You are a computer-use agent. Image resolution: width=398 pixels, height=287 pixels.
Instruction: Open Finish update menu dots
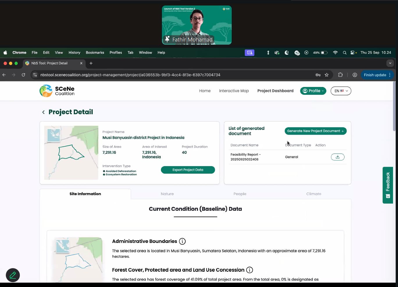(x=390, y=75)
